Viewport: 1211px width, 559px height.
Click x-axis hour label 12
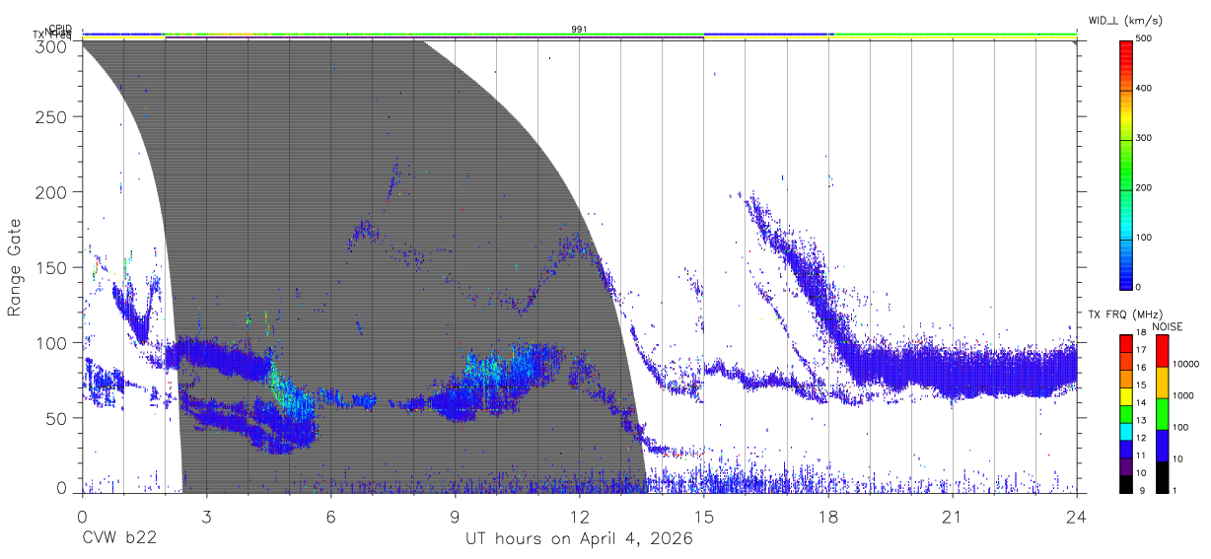point(580,518)
